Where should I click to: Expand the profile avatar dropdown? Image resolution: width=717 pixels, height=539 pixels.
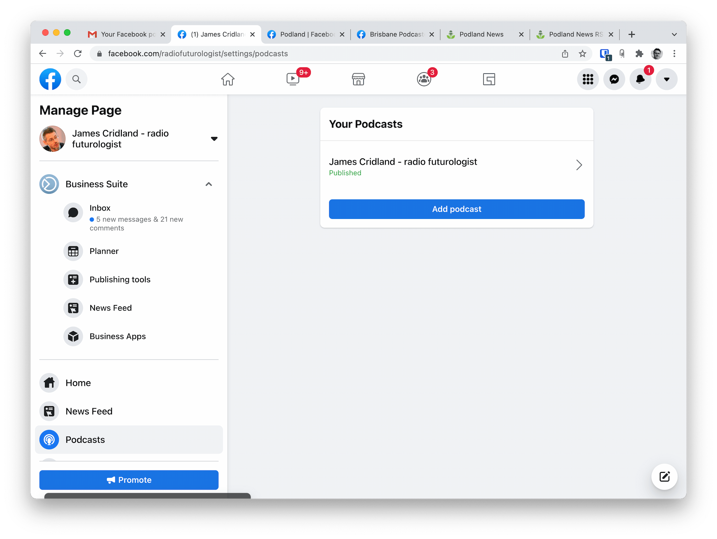click(667, 79)
